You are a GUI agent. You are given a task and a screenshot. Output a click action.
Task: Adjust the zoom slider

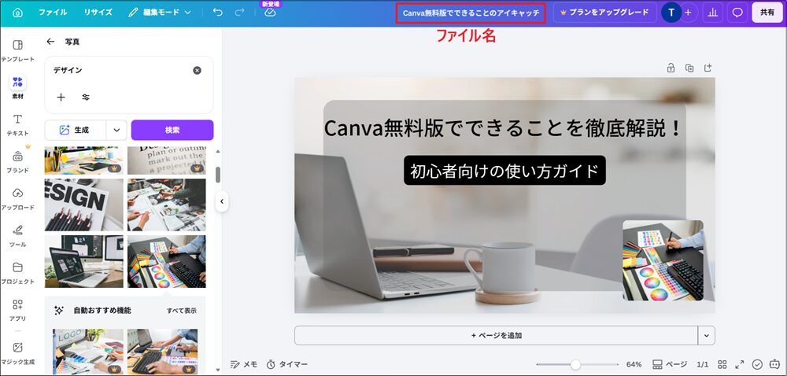(577, 364)
